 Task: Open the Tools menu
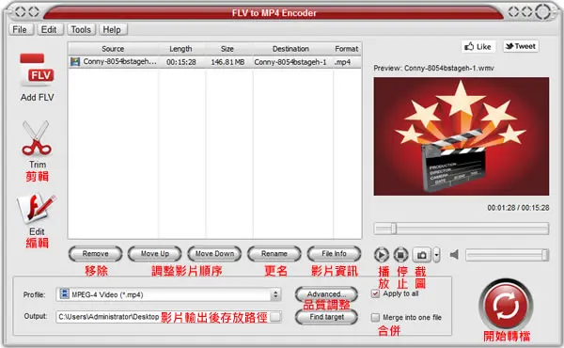(x=81, y=29)
